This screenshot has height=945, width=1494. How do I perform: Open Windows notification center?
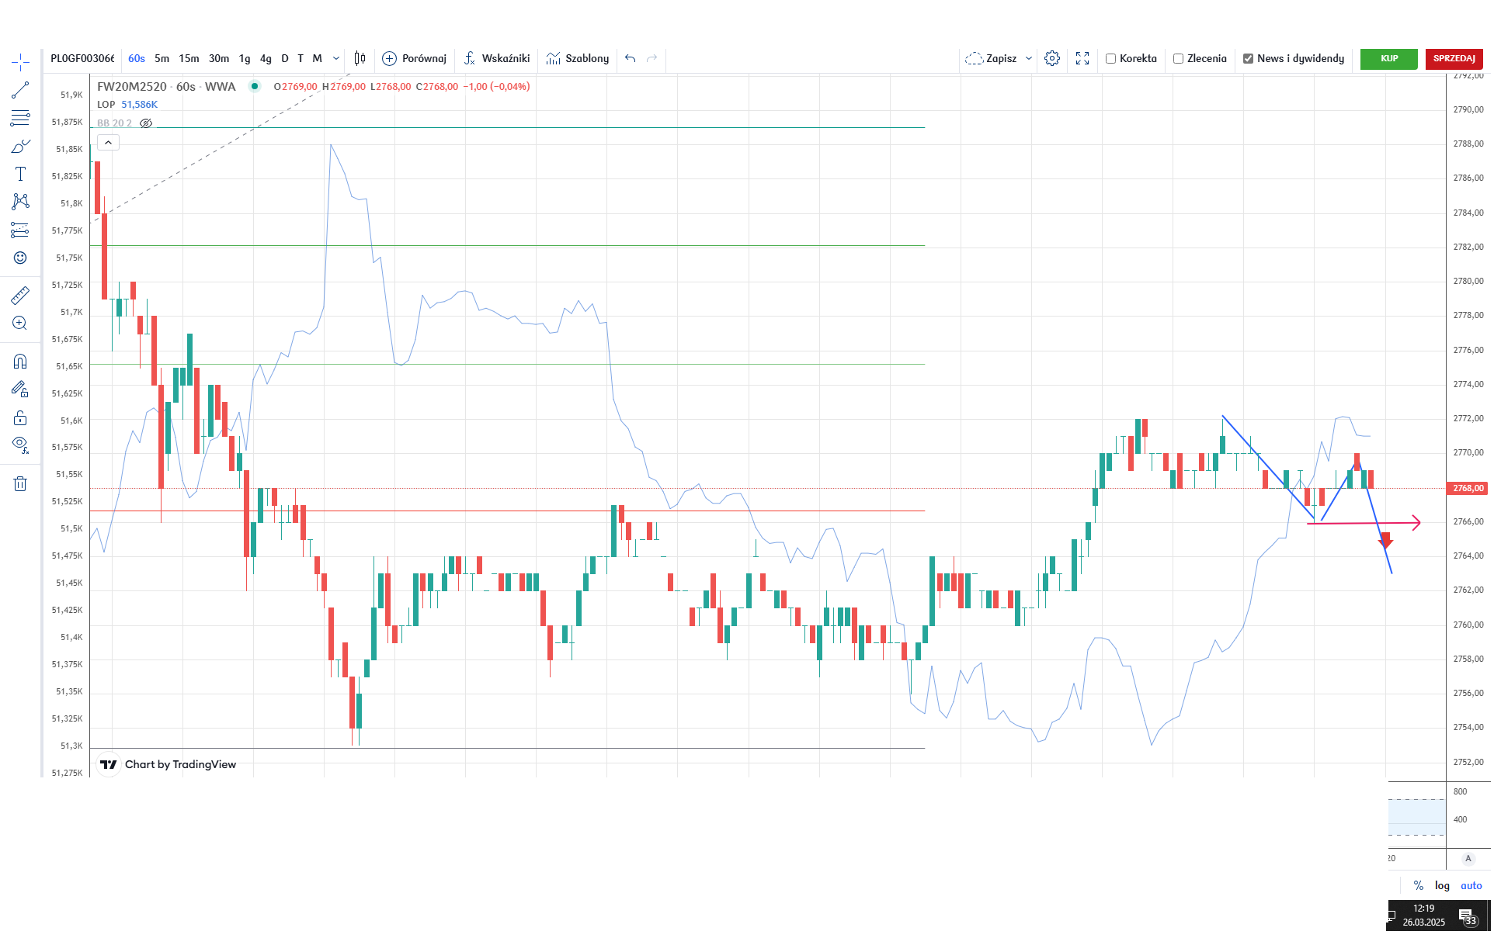[x=1466, y=916]
